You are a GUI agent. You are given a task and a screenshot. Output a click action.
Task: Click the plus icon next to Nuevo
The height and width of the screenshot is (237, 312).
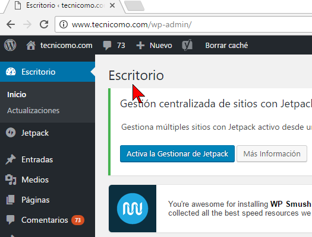[140, 46]
